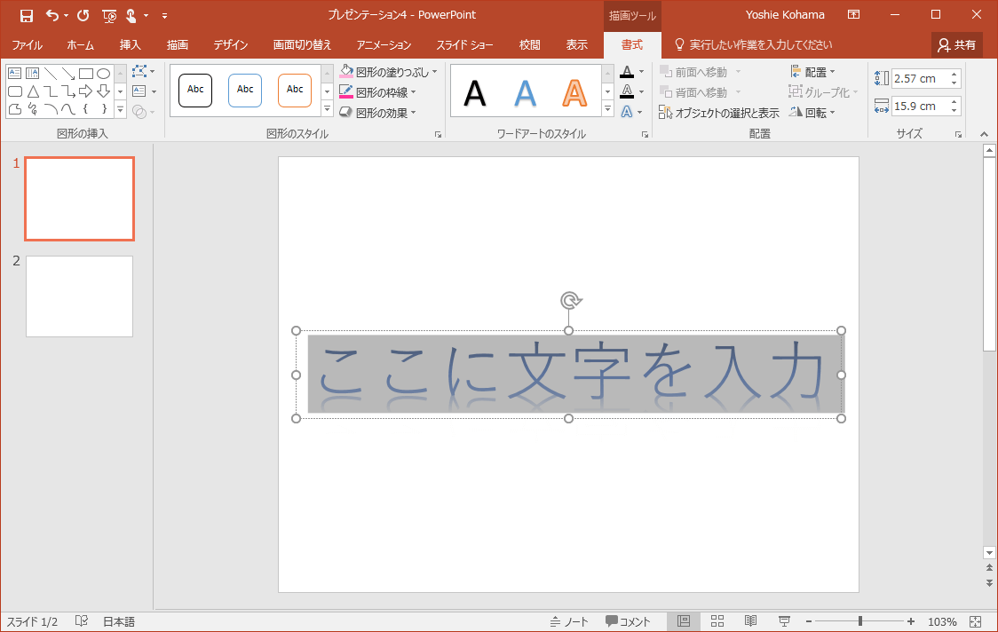
Task: Select the oval shape in the shapes gallery
Action: click(103, 74)
